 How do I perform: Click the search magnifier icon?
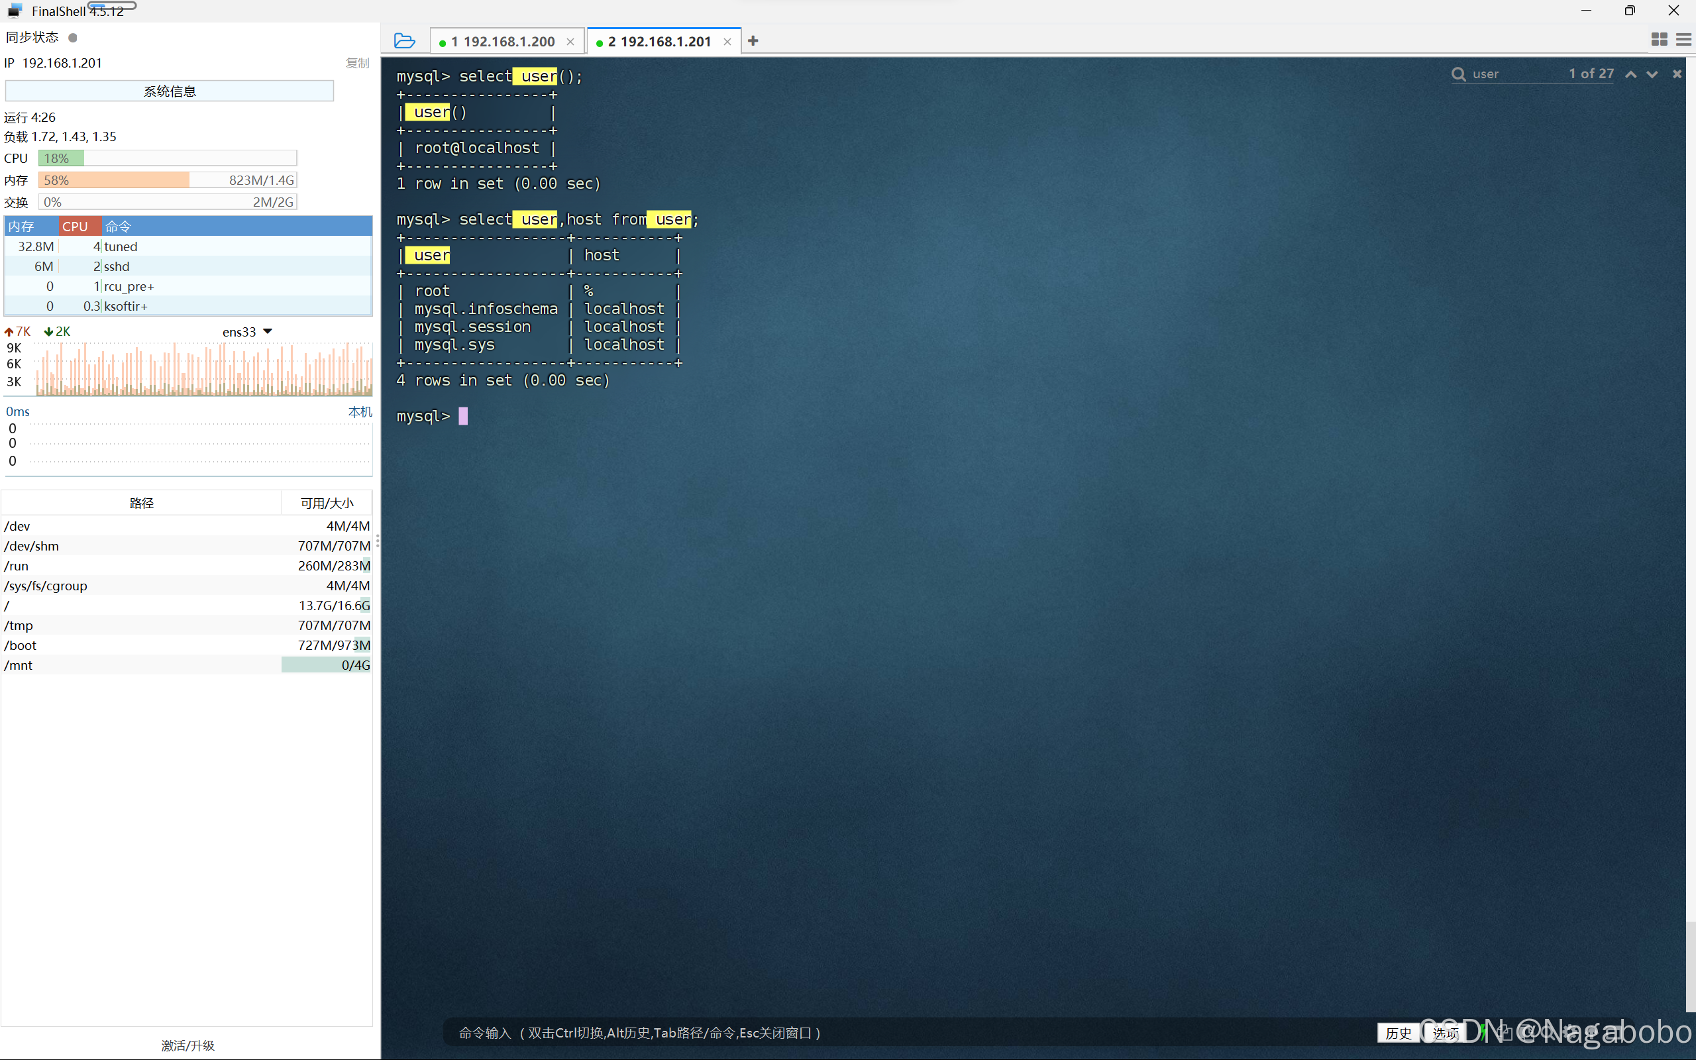[1458, 74]
